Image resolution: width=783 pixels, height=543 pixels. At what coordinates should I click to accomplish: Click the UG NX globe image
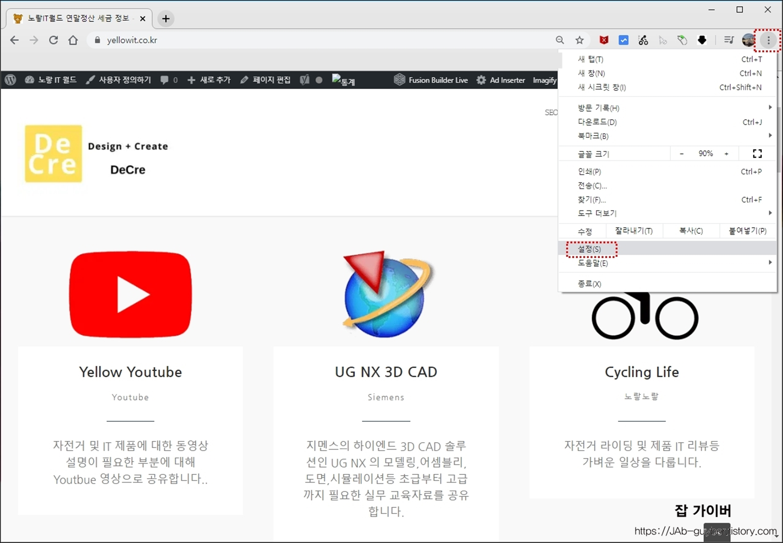point(386,294)
